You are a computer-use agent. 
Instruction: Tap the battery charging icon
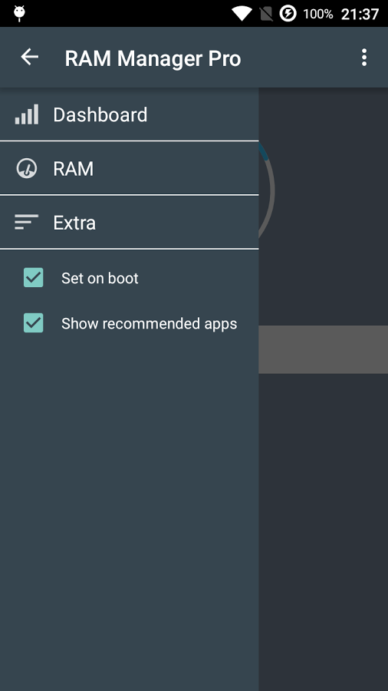[288, 14]
